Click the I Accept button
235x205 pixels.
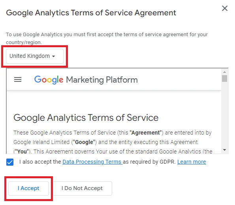28,188
